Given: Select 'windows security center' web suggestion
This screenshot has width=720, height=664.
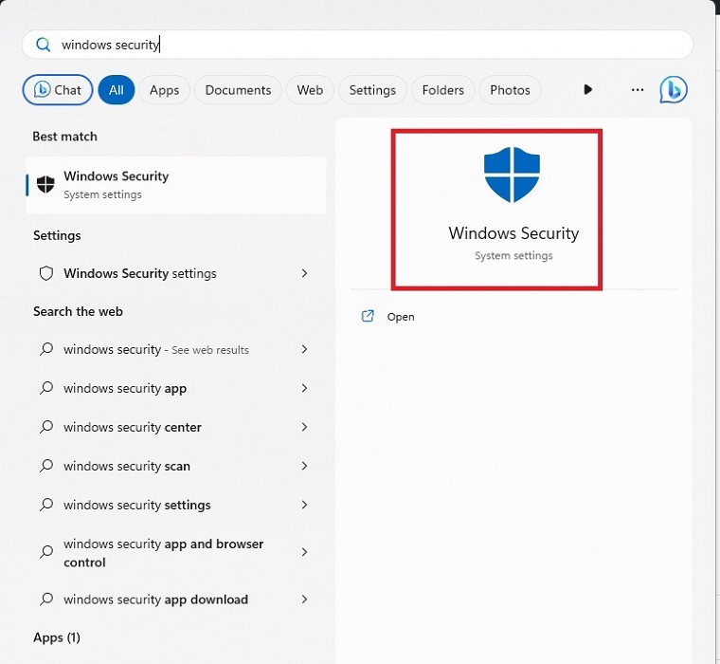Looking at the screenshot, I should [x=176, y=427].
